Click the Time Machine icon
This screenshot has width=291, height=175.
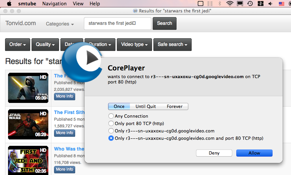pos(250,4)
